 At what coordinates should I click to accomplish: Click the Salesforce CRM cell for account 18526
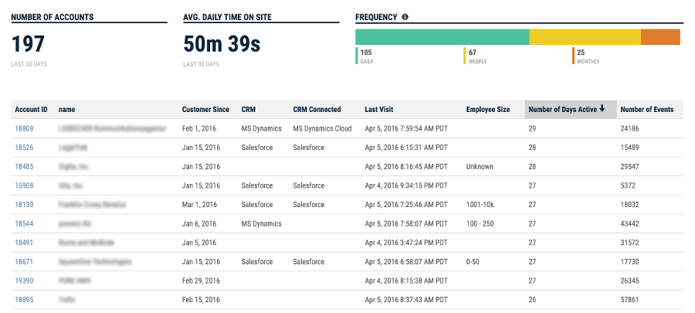pyautogui.click(x=257, y=148)
